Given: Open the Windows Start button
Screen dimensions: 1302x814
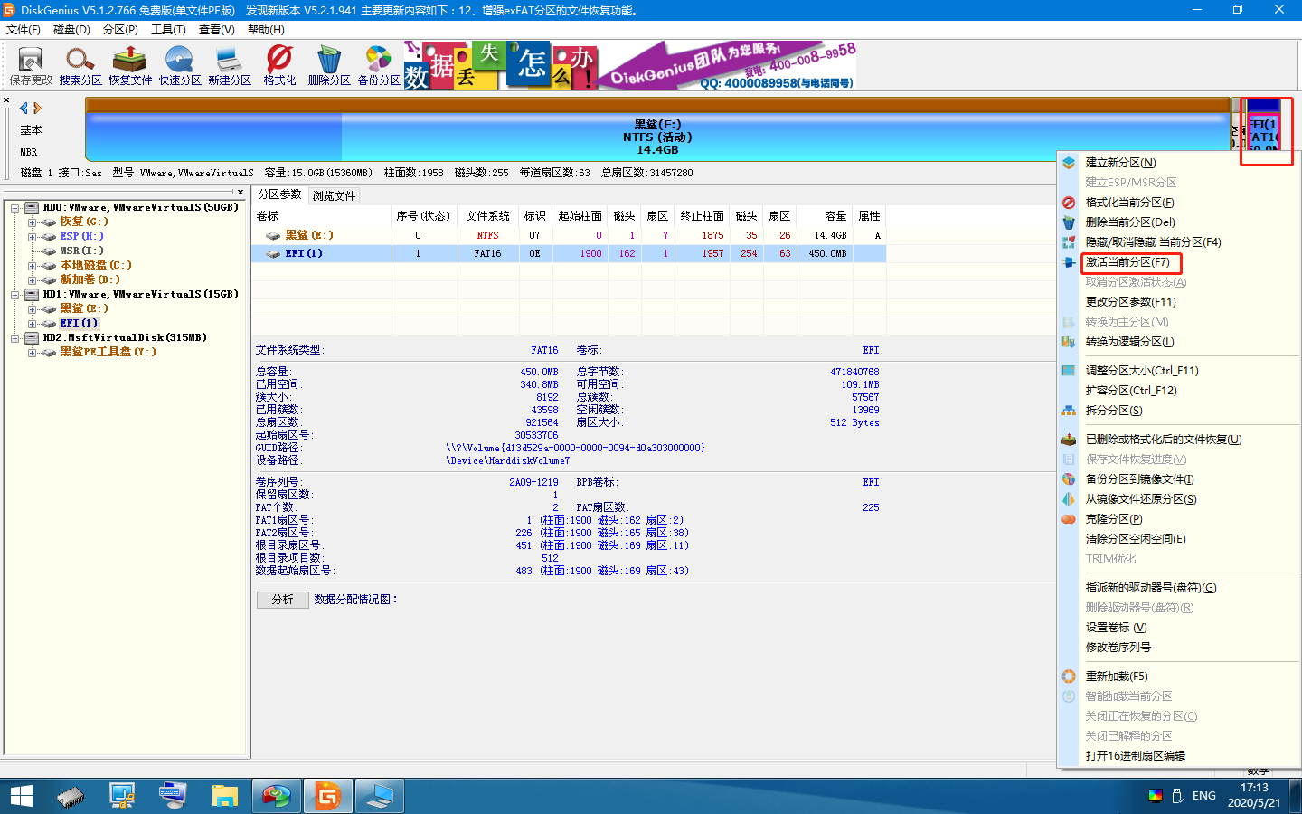Looking at the screenshot, I should [x=22, y=796].
